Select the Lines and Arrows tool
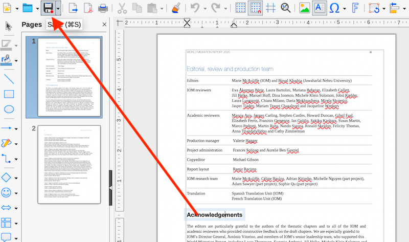Screen dimensions: 409x242 6,128
